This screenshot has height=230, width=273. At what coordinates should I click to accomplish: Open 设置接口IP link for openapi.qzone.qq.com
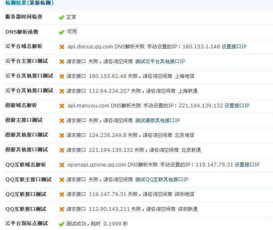click(x=247, y=165)
